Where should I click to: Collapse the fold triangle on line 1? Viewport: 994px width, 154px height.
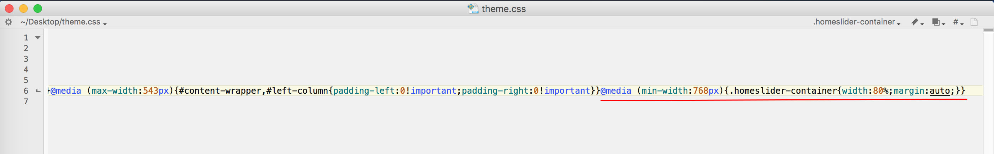38,37
